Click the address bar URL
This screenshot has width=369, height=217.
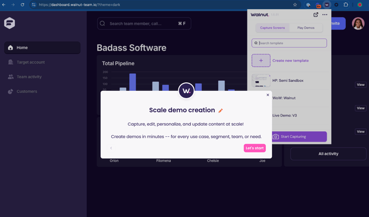pos(79,4)
